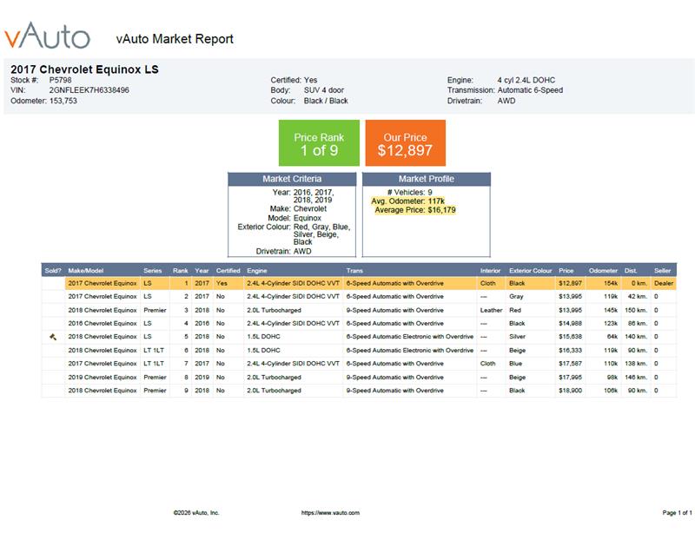Click the Engine column header

click(257, 270)
